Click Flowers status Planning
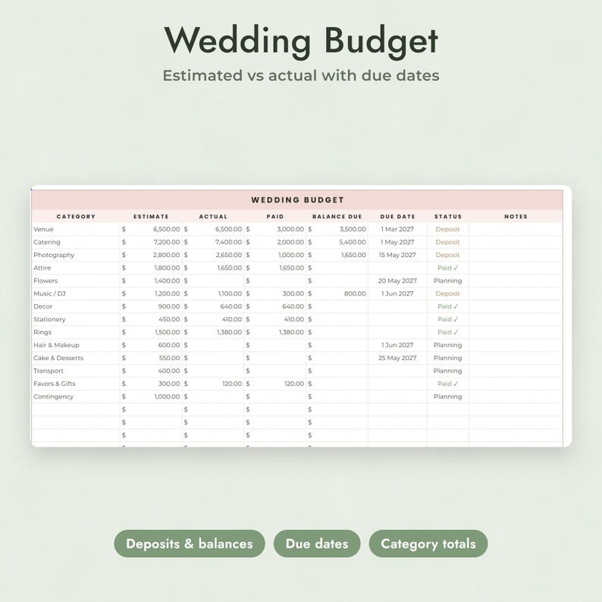The image size is (602, 602). coord(447,281)
